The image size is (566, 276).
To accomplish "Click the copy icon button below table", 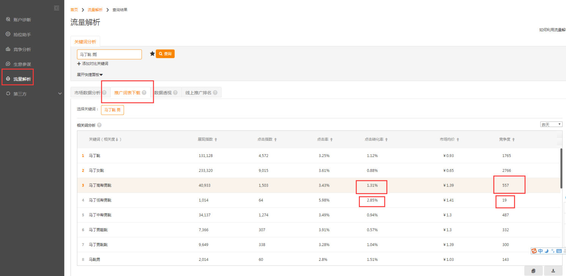I will [x=534, y=270].
